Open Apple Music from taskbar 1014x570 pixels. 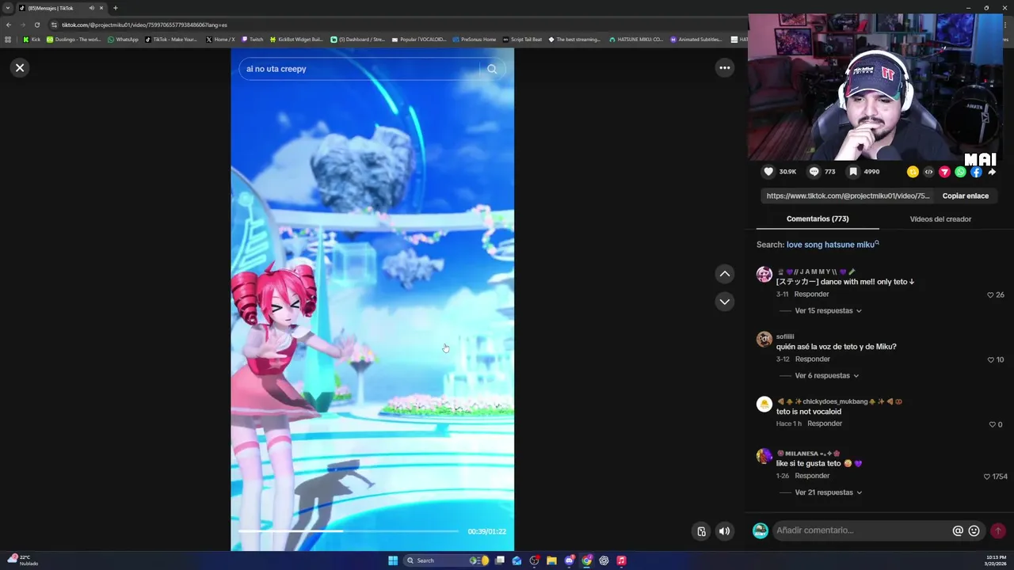[x=621, y=560]
